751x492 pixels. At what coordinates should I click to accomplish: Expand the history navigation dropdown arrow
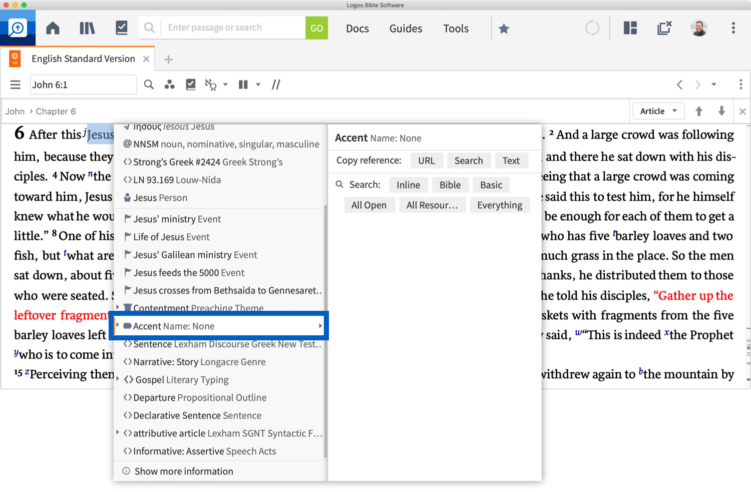pos(713,85)
